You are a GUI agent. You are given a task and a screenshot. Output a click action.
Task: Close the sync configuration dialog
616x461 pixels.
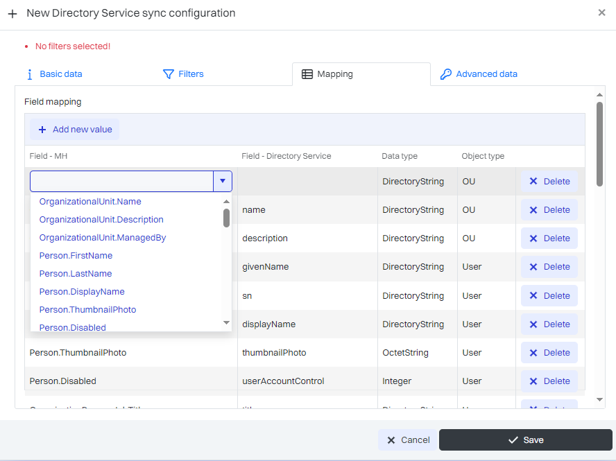601,12
